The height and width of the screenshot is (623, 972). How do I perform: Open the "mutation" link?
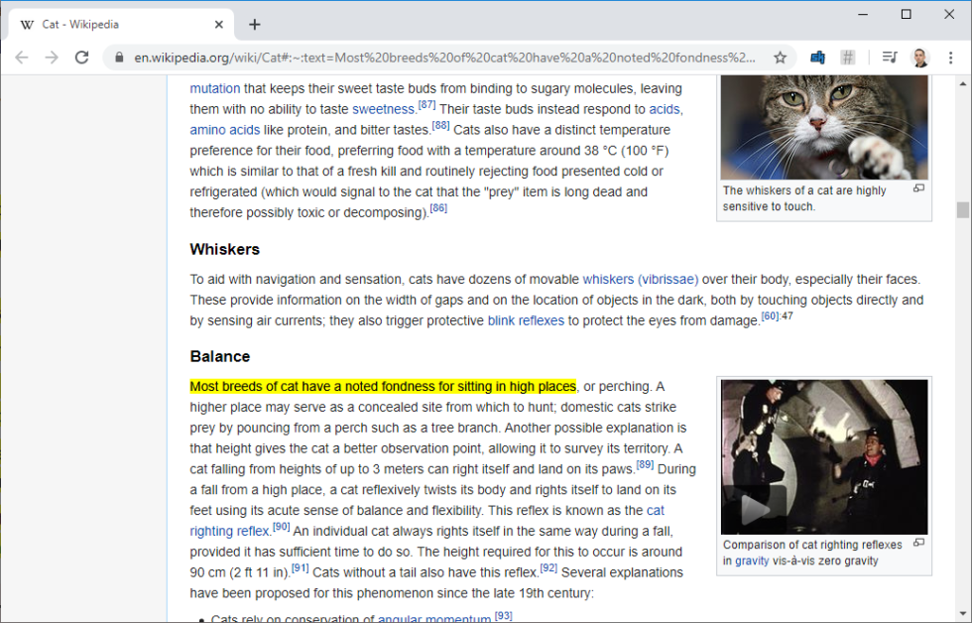click(214, 88)
